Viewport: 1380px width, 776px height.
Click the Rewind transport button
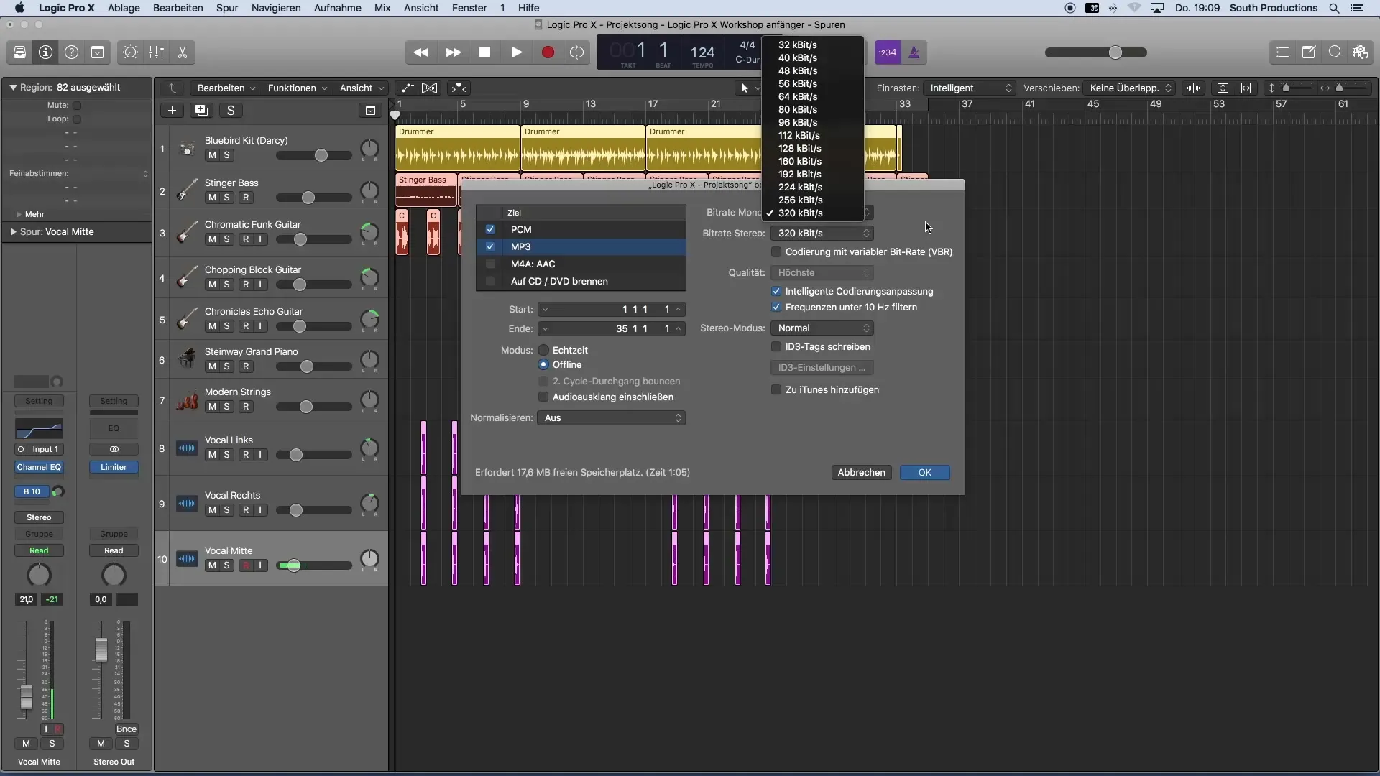click(421, 52)
